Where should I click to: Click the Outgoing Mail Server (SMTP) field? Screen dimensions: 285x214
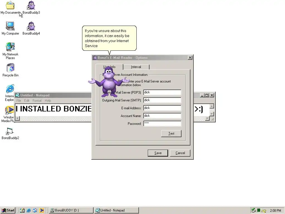[162, 100]
